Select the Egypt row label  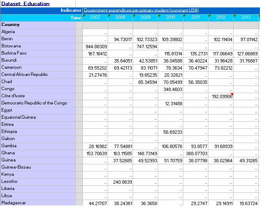coord(7,110)
